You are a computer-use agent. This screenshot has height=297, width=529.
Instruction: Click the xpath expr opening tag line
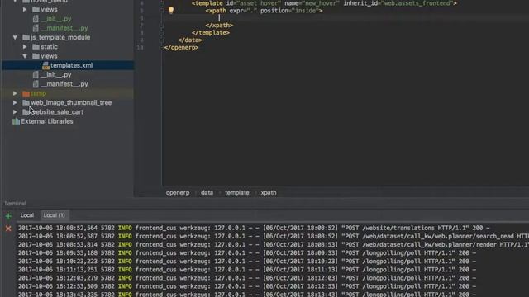point(264,11)
